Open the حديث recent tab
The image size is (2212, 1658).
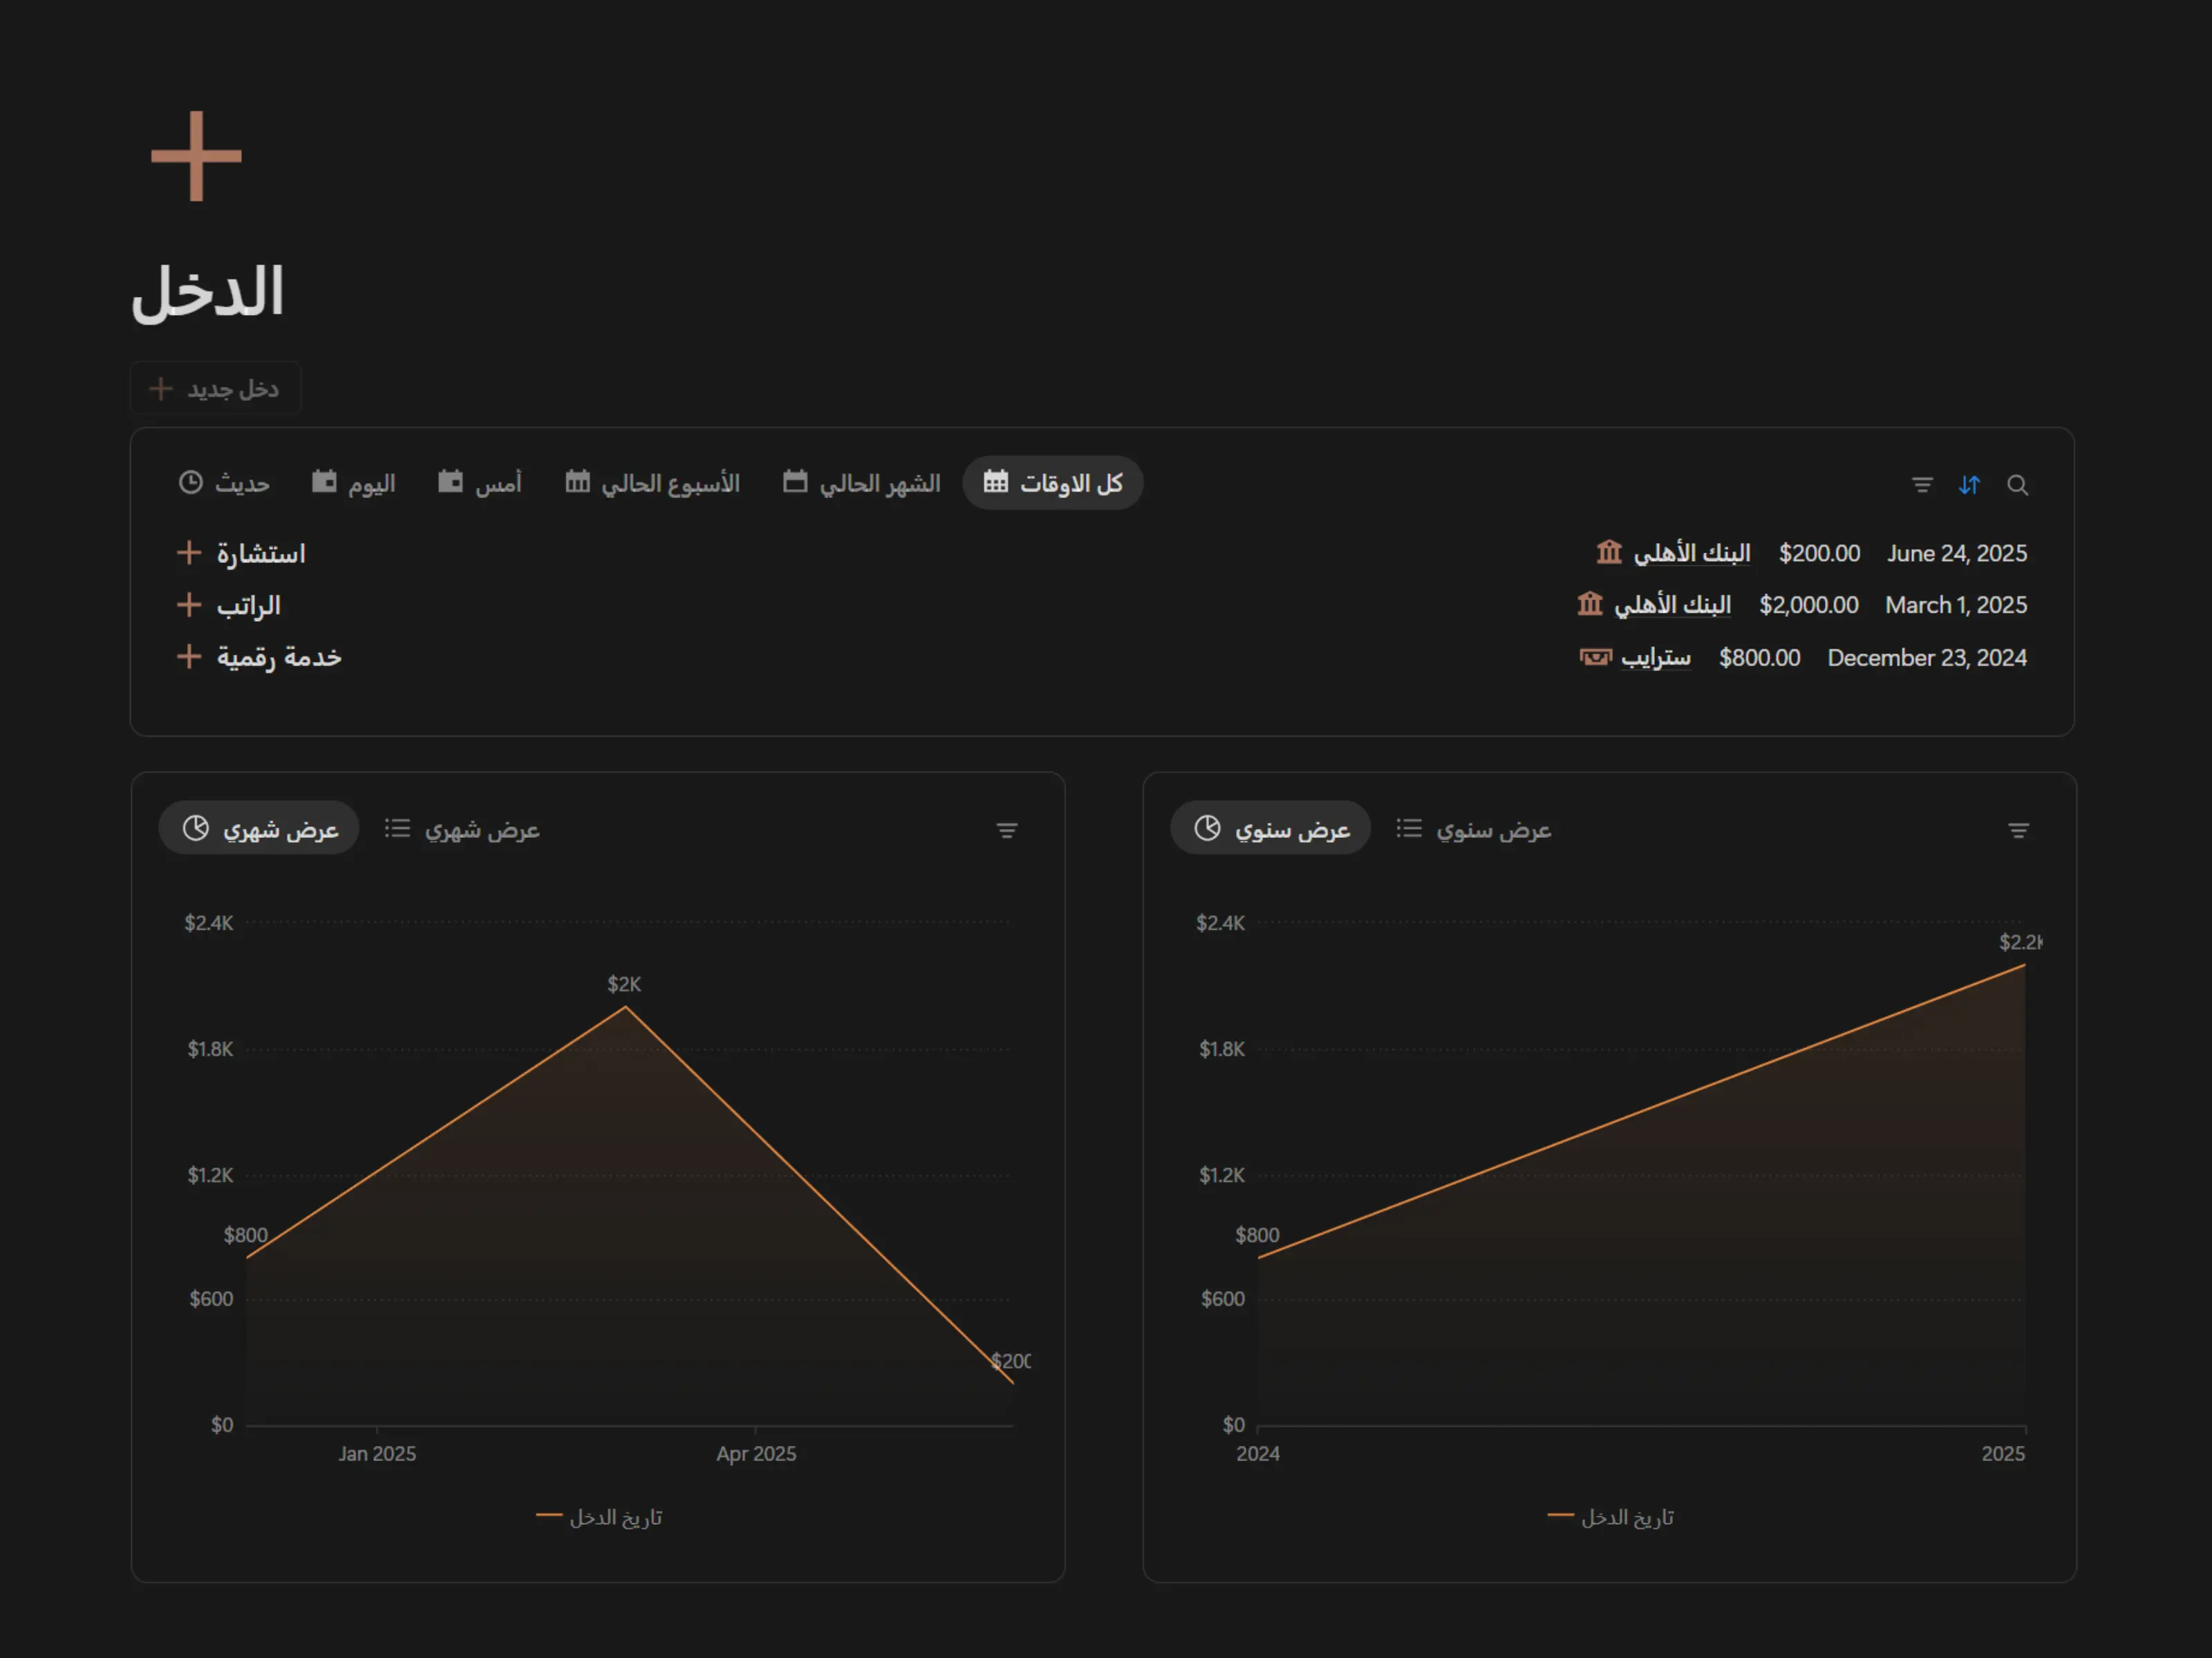click(x=224, y=484)
